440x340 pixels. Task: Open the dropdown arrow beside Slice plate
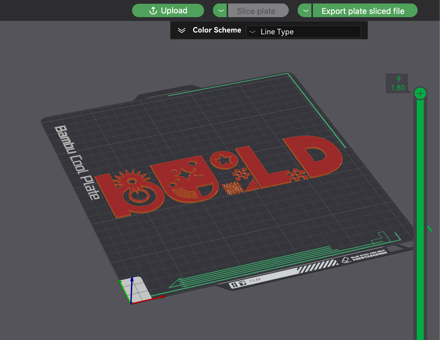[x=221, y=11]
